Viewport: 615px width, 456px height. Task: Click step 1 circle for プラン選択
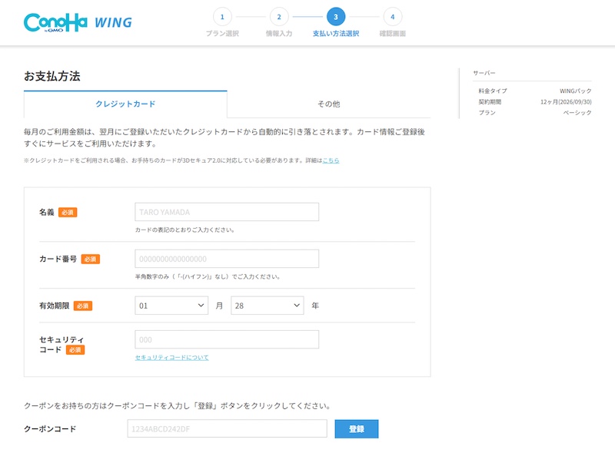click(222, 17)
